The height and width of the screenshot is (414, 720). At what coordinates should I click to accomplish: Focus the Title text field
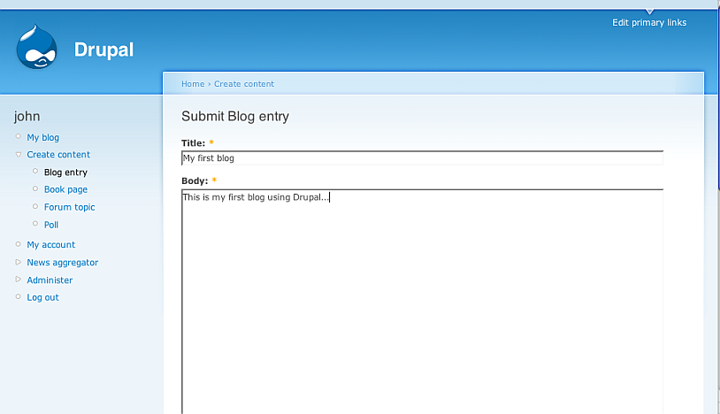pos(422,158)
